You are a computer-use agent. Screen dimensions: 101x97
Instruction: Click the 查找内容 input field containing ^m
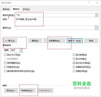click(56, 15)
